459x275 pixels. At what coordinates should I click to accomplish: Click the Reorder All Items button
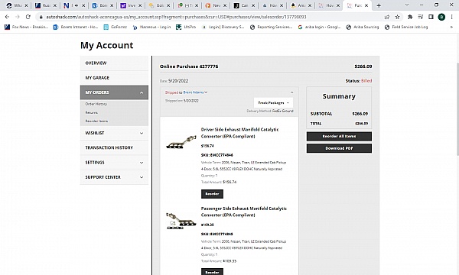point(339,136)
